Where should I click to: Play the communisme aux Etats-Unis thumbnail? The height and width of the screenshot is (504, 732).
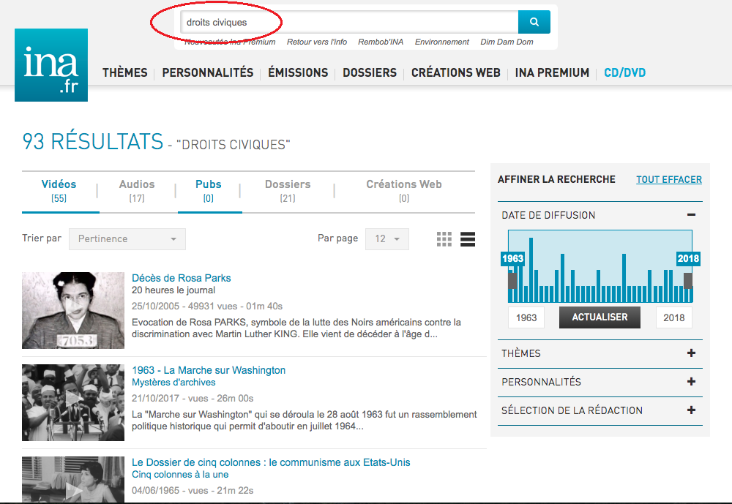coord(73,480)
